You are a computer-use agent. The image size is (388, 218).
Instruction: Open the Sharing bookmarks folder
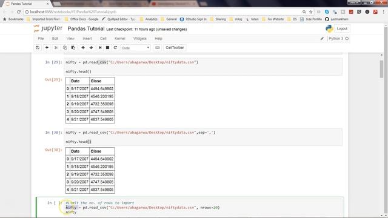pos(218,19)
